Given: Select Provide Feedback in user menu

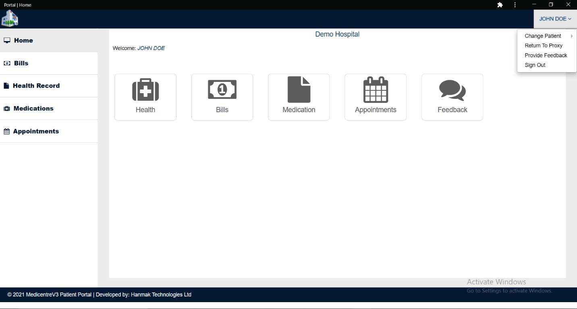Looking at the screenshot, I should click(x=547, y=55).
